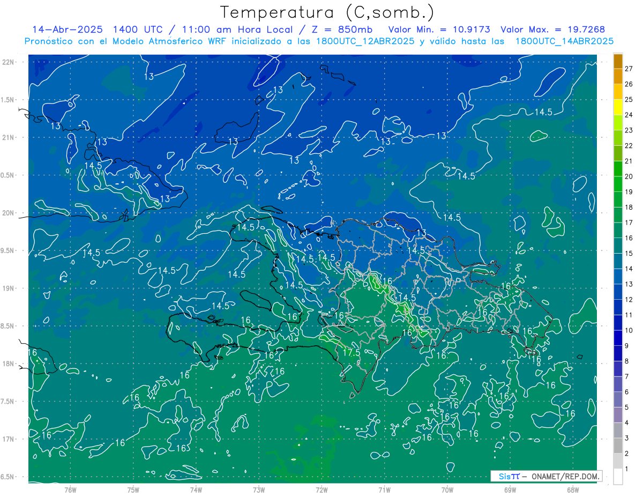Click the "71W" longitude axis label
Image resolution: width=643 pixels, height=497 pixels.
point(384,490)
